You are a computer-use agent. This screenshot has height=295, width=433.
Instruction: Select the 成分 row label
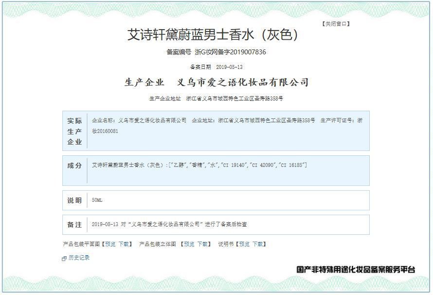(x=74, y=165)
